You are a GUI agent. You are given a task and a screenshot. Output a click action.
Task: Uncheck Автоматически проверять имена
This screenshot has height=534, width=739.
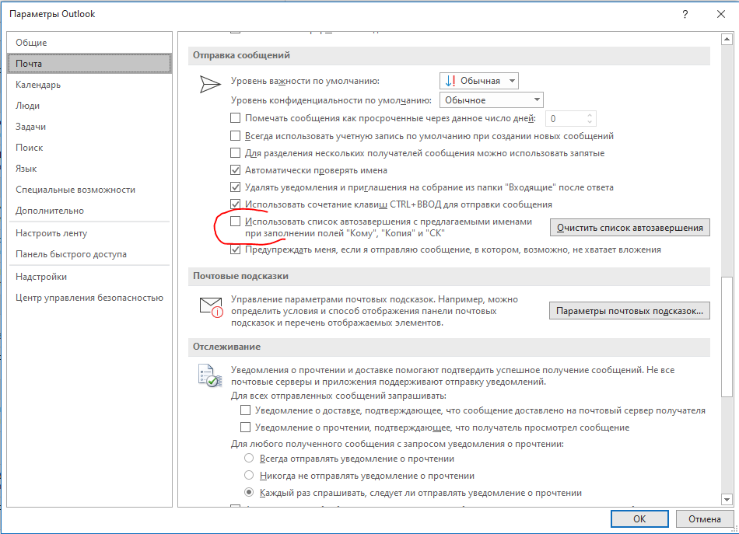tap(235, 169)
